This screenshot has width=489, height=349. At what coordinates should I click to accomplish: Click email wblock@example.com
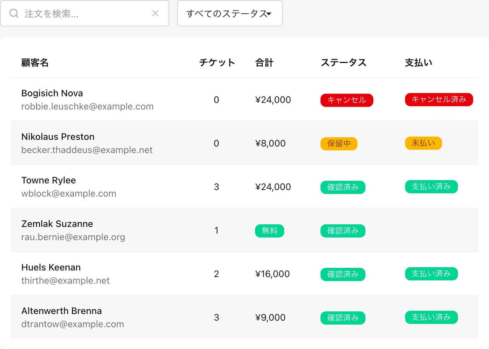69,194
